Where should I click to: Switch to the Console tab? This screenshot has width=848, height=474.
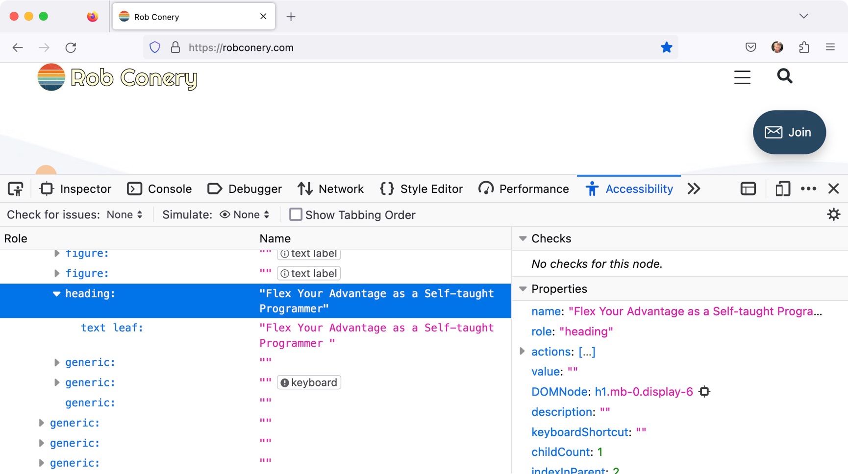pos(159,189)
